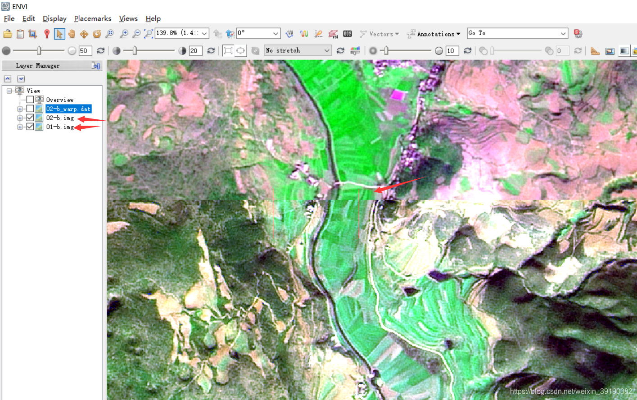Viewport: 637px width, 400px height.
Task: Click the Vectors toolbar button
Action: click(x=379, y=34)
